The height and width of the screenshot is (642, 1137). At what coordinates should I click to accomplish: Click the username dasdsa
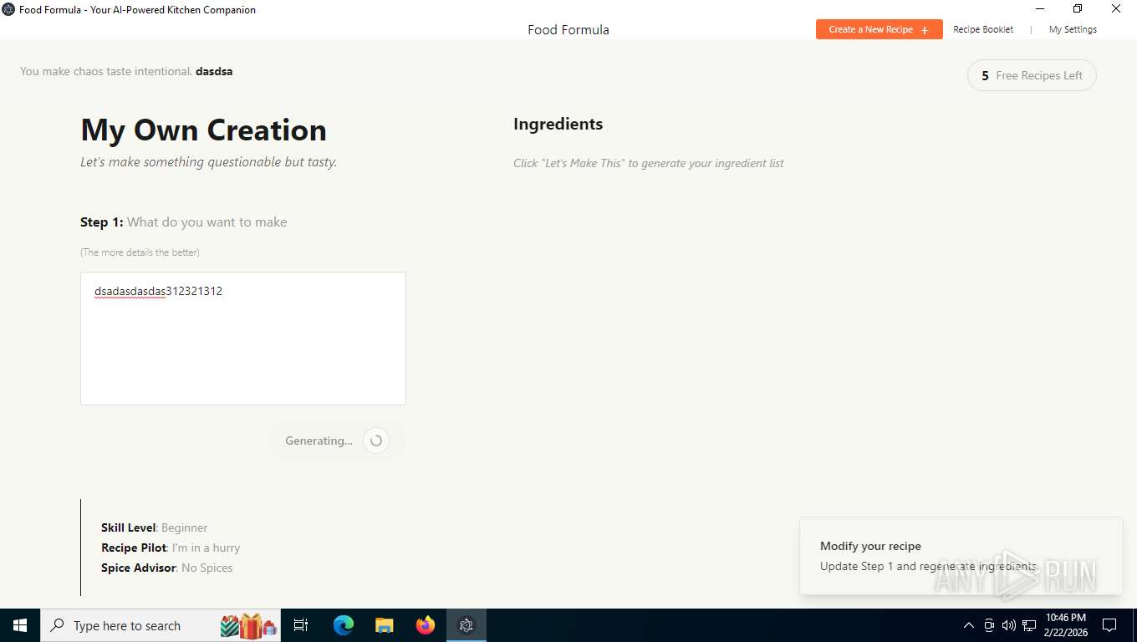(x=214, y=71)
